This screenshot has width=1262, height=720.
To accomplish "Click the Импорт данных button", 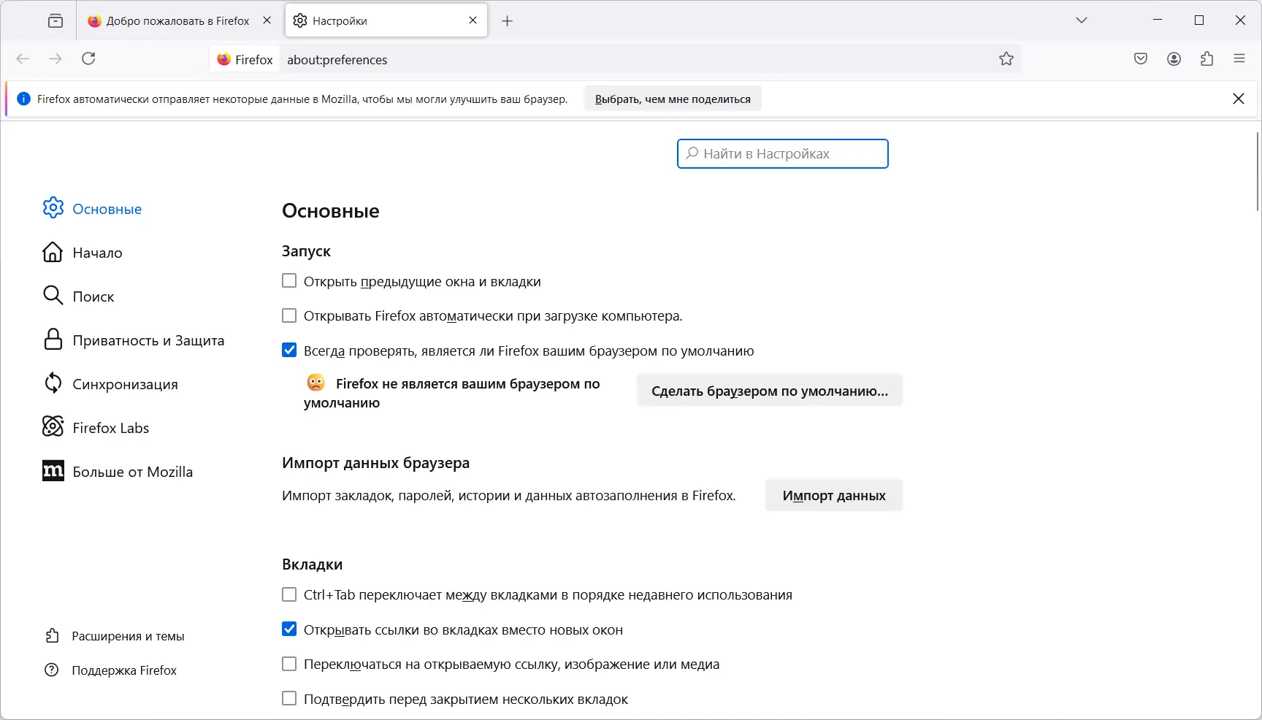I will click(833, 495).
